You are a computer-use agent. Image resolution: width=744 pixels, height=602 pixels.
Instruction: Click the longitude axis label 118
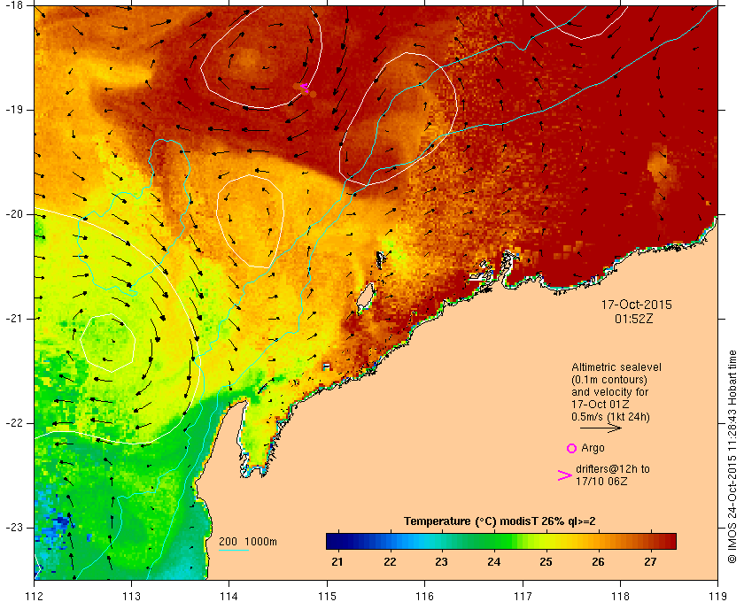620,596
